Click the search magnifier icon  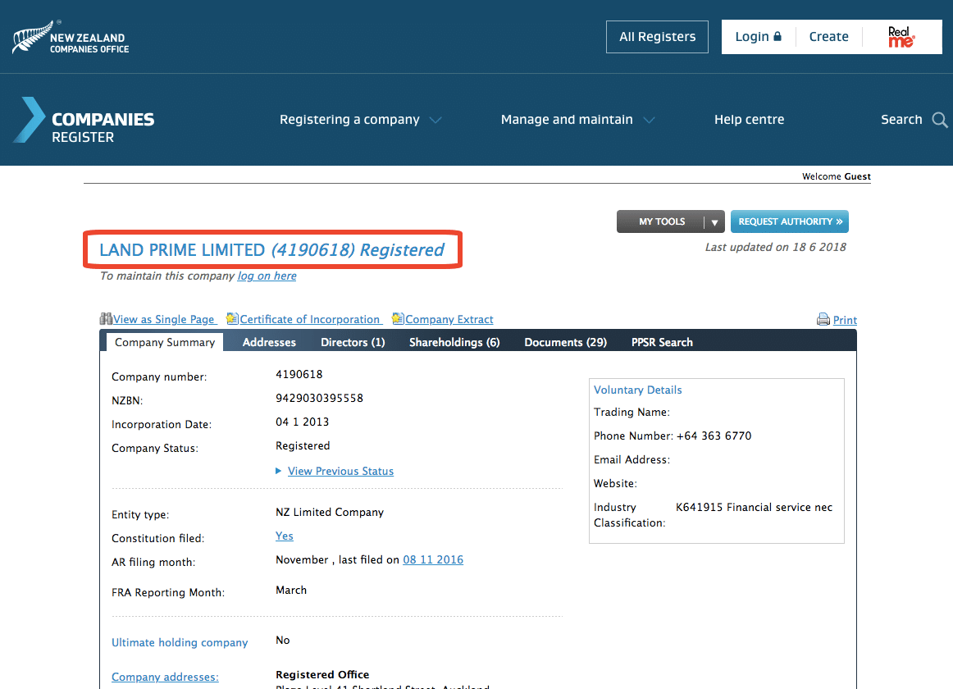tap(940, 120)
